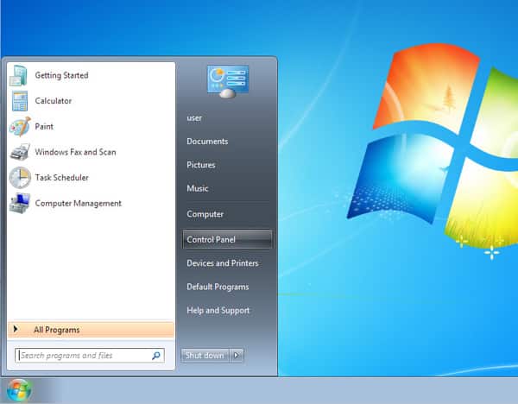Screen dimensions: 518x404
Task: Click the All Programs label
Action: click(x=56, y=330)
